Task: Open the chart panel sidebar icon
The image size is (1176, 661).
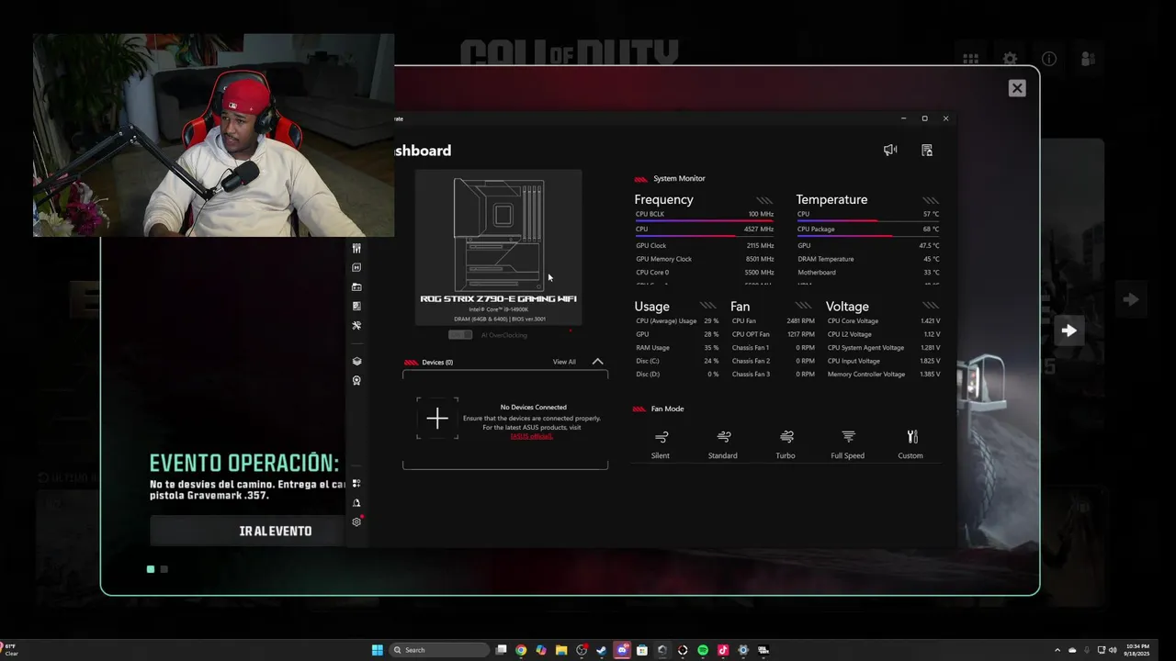Action: pyautogui.click(x=356, y=306)
